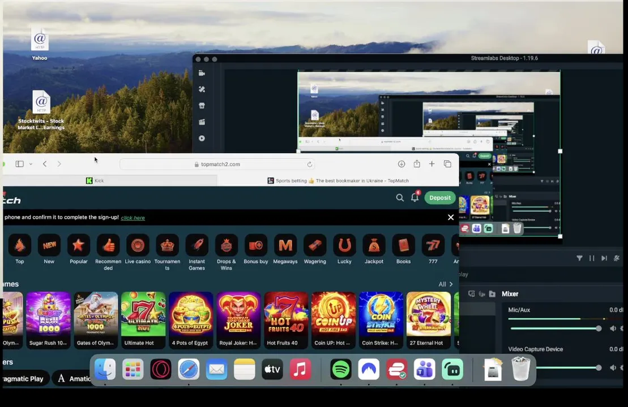Open Apple Music from the dock

pos(300,369)
